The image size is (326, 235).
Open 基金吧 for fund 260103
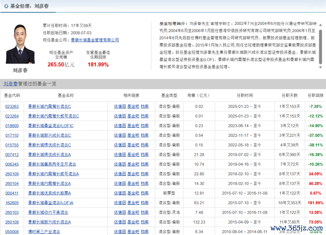click(x=133, y=212)
